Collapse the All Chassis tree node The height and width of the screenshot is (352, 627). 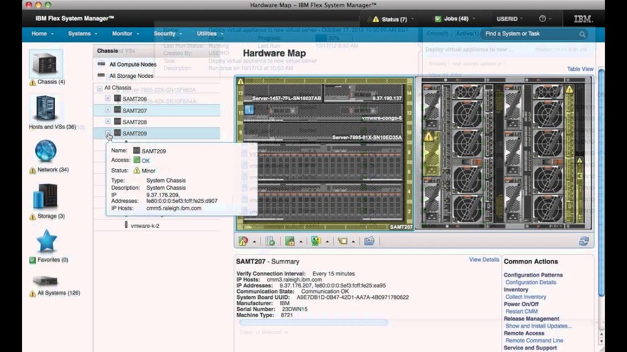coord(100,88)
